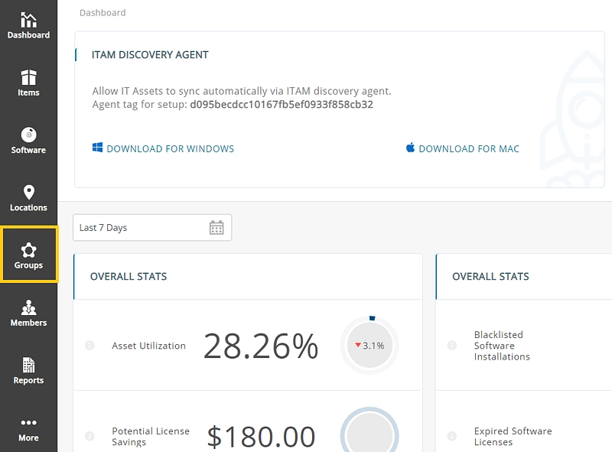Click info icon beside Potential License Savings
612x452 pixels.
click(90, 436)
